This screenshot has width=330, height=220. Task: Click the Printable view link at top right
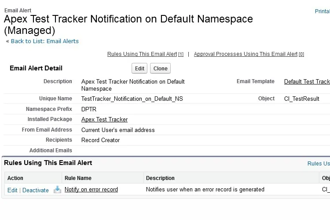(322, 11)
